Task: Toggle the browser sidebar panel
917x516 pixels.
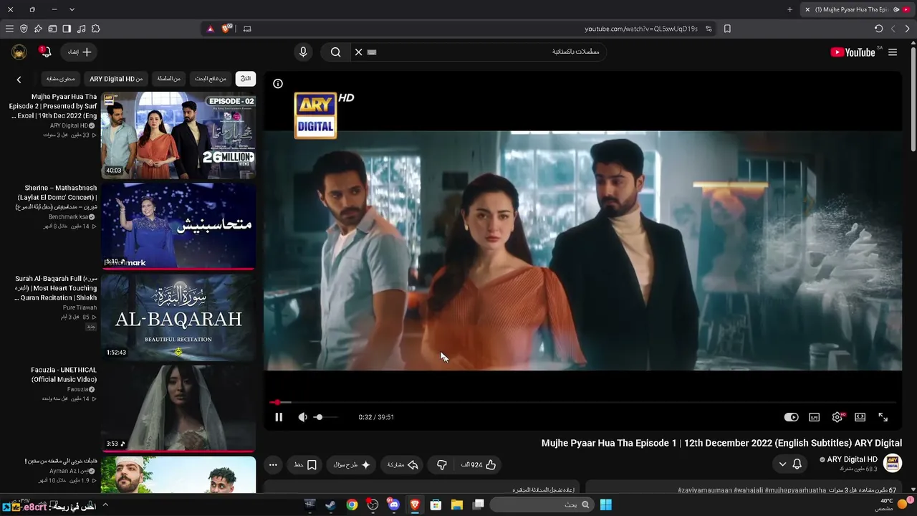Action: 67,29
